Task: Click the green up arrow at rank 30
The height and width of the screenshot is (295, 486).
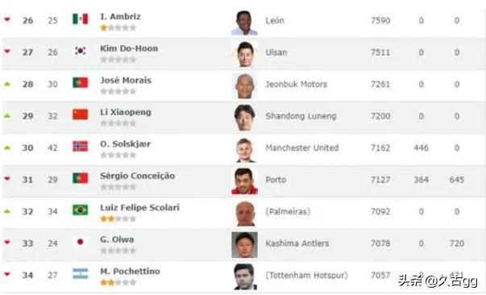Action: 7,147
